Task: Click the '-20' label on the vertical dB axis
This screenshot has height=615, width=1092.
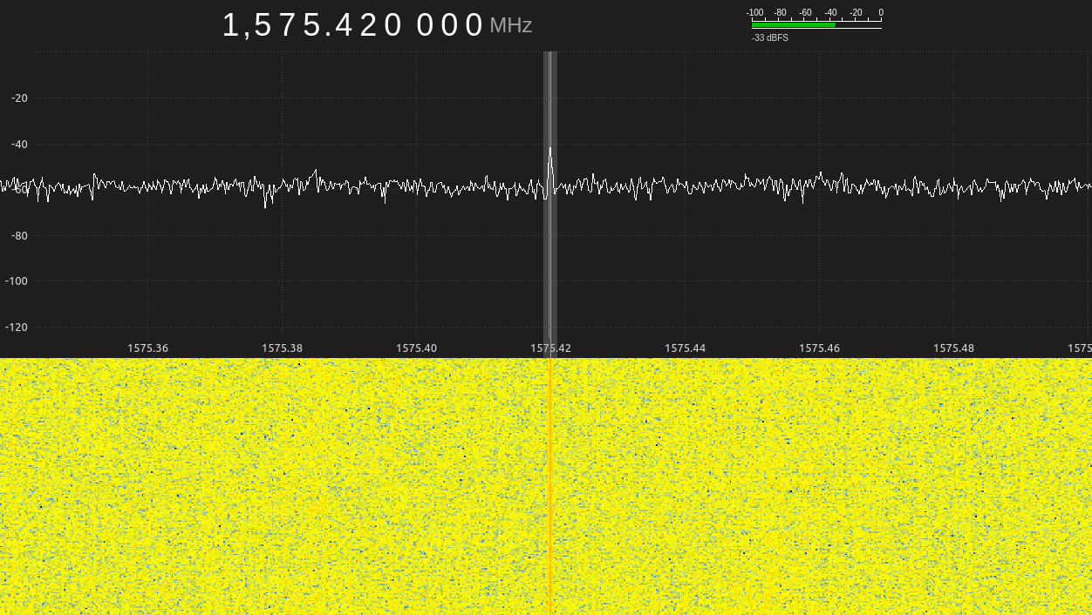Action: (19, 98)
